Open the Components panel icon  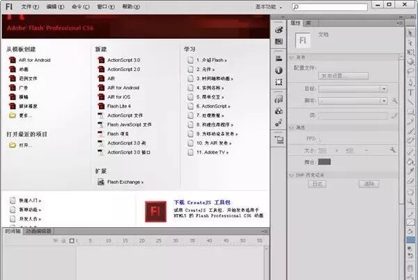pyautogui.click(x=279, y=111)
